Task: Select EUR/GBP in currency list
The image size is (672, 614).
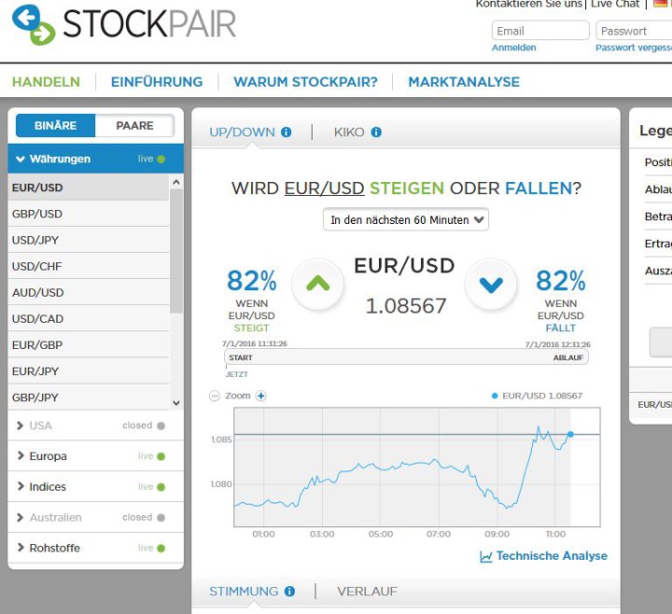Action: (89, 345)
